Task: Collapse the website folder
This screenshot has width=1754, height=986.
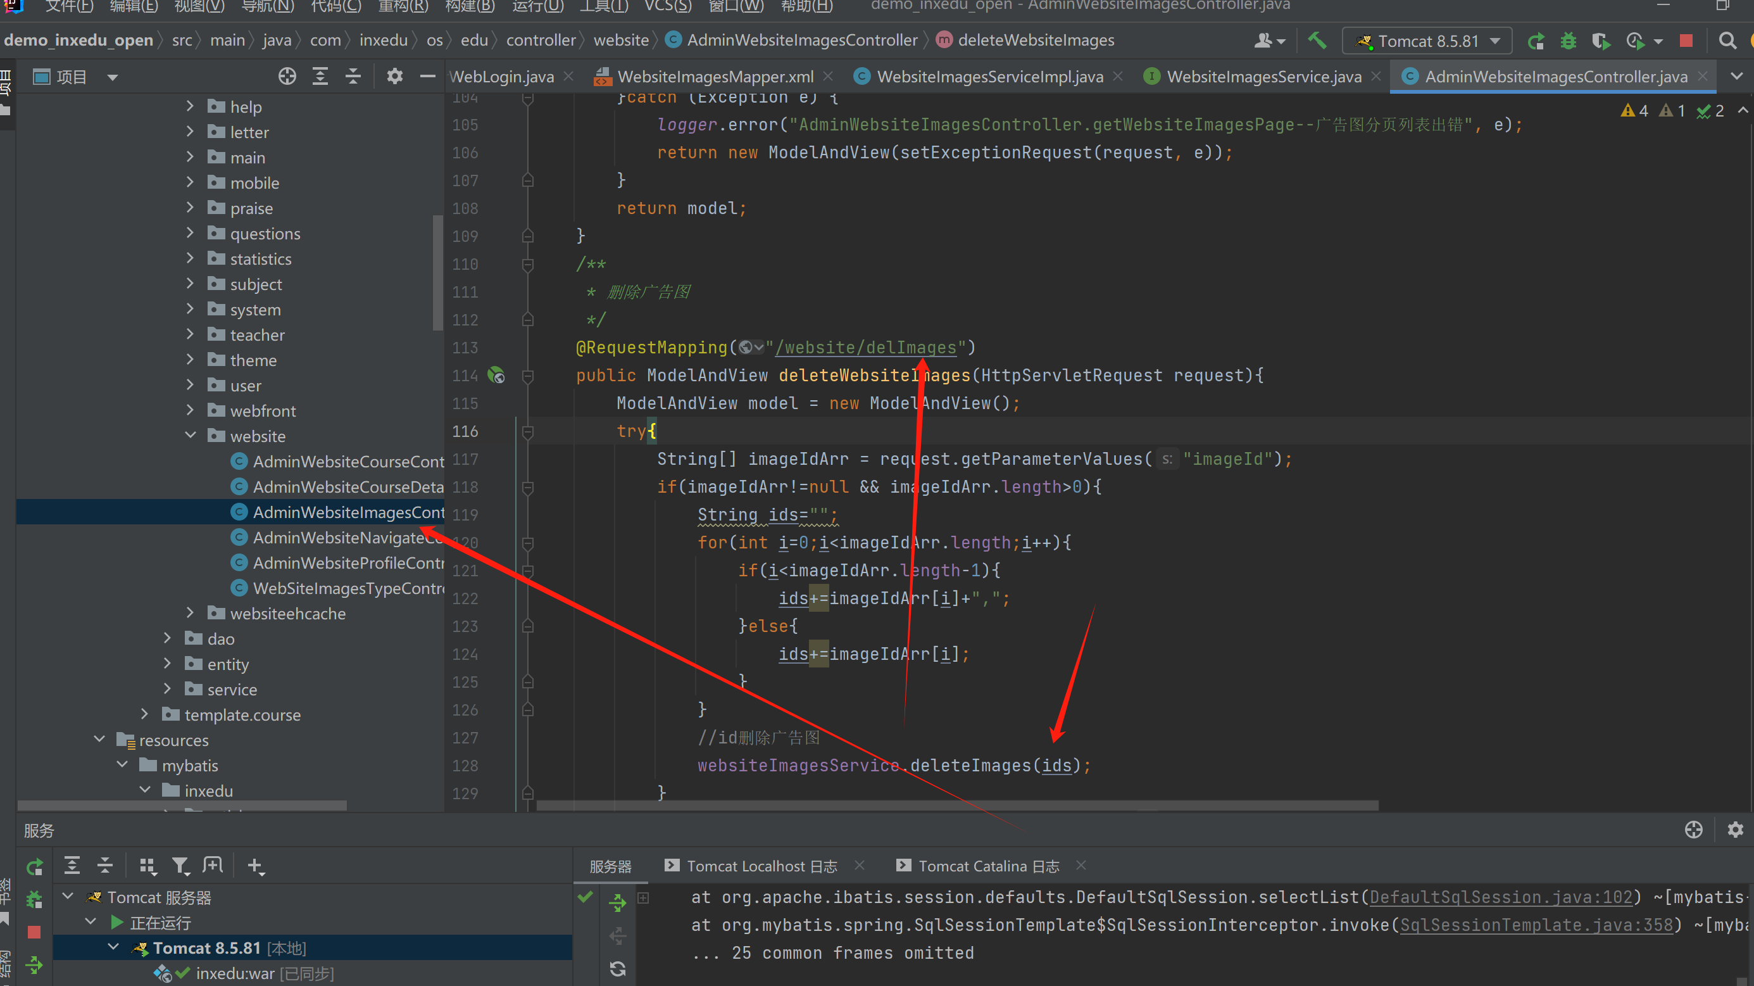Action: tap(190, 436)
